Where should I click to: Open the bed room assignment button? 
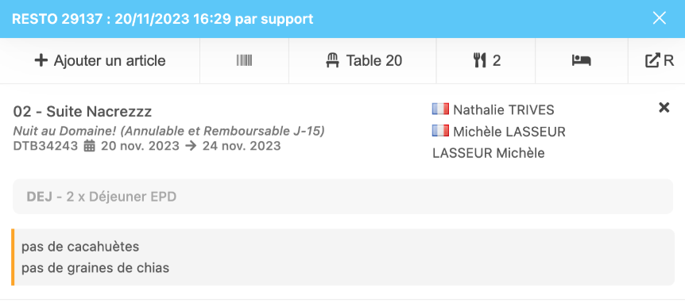[582, 60]
